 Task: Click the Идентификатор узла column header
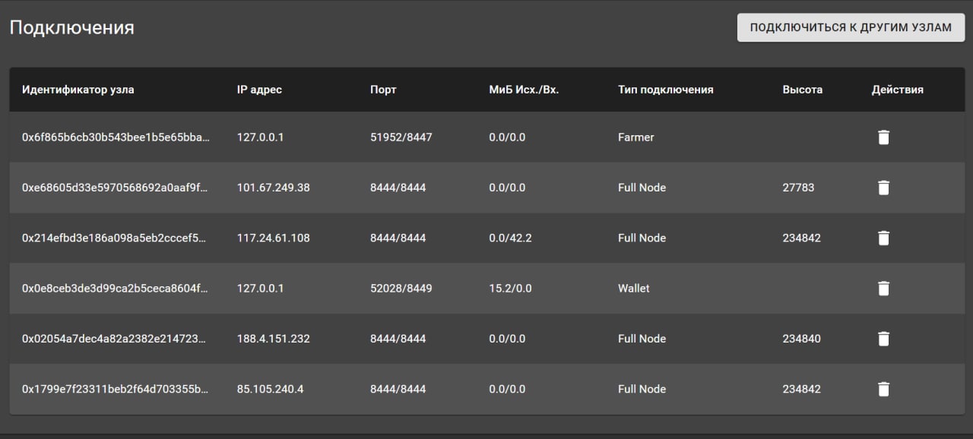pyautogui.click(x=78, y=90)
